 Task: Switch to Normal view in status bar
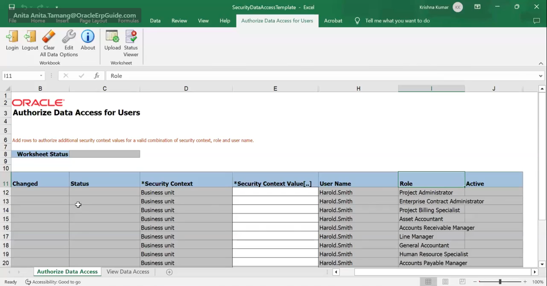click(428, 282)
